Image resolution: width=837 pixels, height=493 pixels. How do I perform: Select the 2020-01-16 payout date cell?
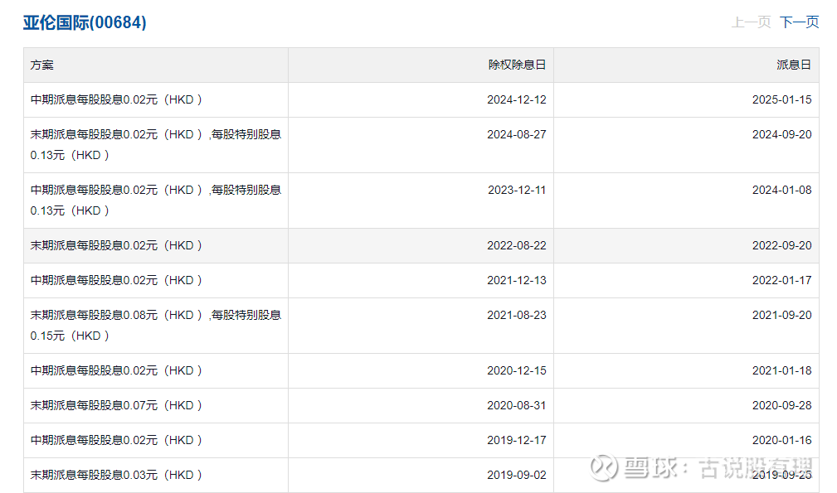pyautogui.click(x=781, y=440)
